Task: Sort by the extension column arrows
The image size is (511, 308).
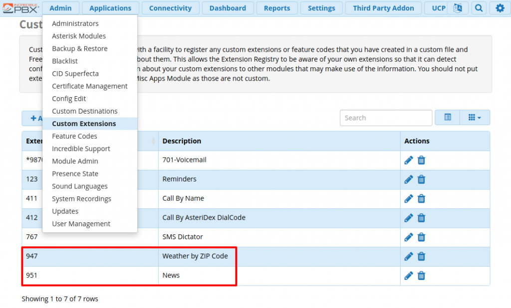Action: click(x=154, y=141)
